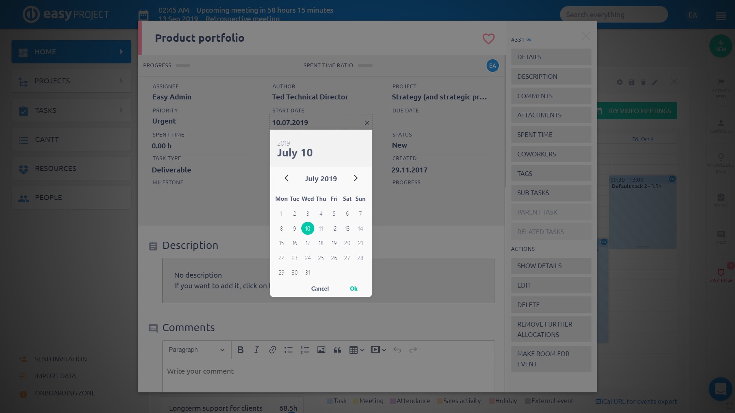735x413 pixels.
Task: Go to previous month in calendar
Action: (x=286, y=178)
